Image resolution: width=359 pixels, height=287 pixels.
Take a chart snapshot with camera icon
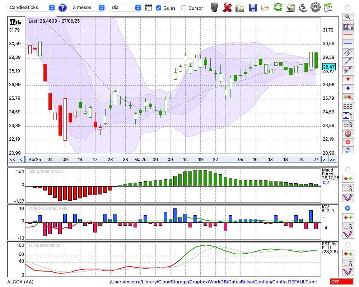240,8
